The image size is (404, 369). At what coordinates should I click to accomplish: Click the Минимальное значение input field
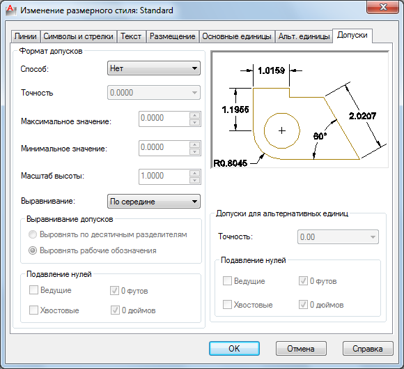click(x=164, y=148)
